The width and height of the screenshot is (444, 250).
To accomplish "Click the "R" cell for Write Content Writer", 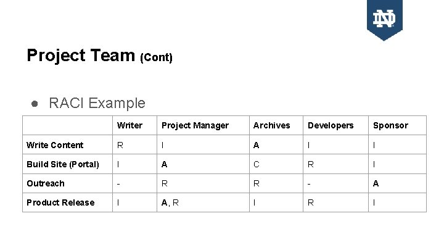I will point(120,145).
